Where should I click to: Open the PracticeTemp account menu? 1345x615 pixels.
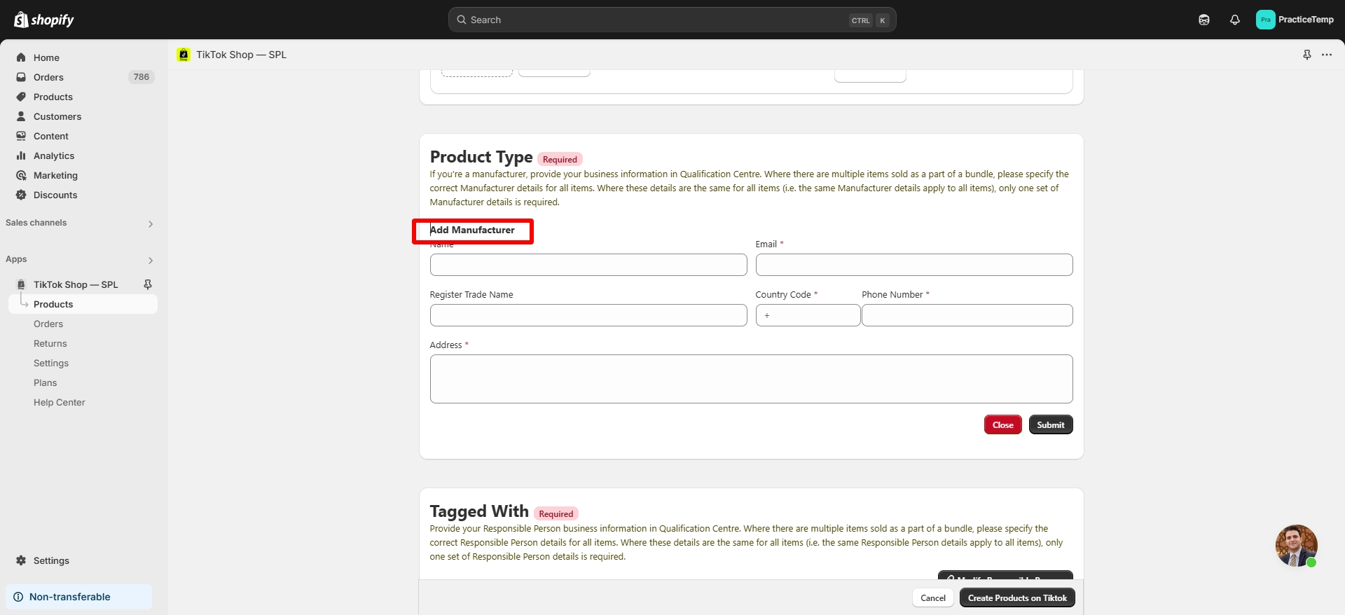[x=1295, y=20]
